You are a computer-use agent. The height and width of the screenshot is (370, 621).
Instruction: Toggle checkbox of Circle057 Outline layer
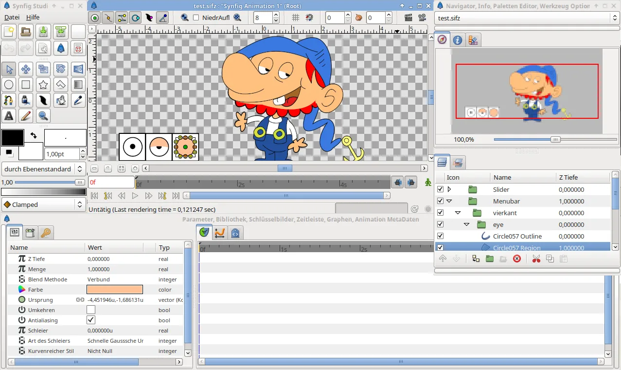coord(441,236)
